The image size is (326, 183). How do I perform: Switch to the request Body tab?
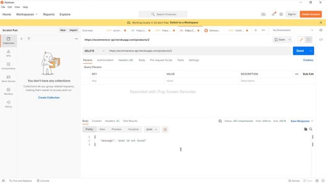pyautogui.click(x=142, y=60)
